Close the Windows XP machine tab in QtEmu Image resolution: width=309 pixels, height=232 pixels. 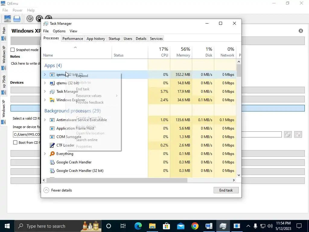pos(301,31)
